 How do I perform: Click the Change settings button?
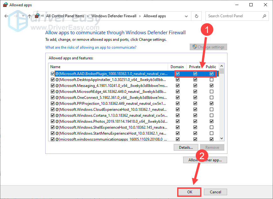(x=208, y=47)
